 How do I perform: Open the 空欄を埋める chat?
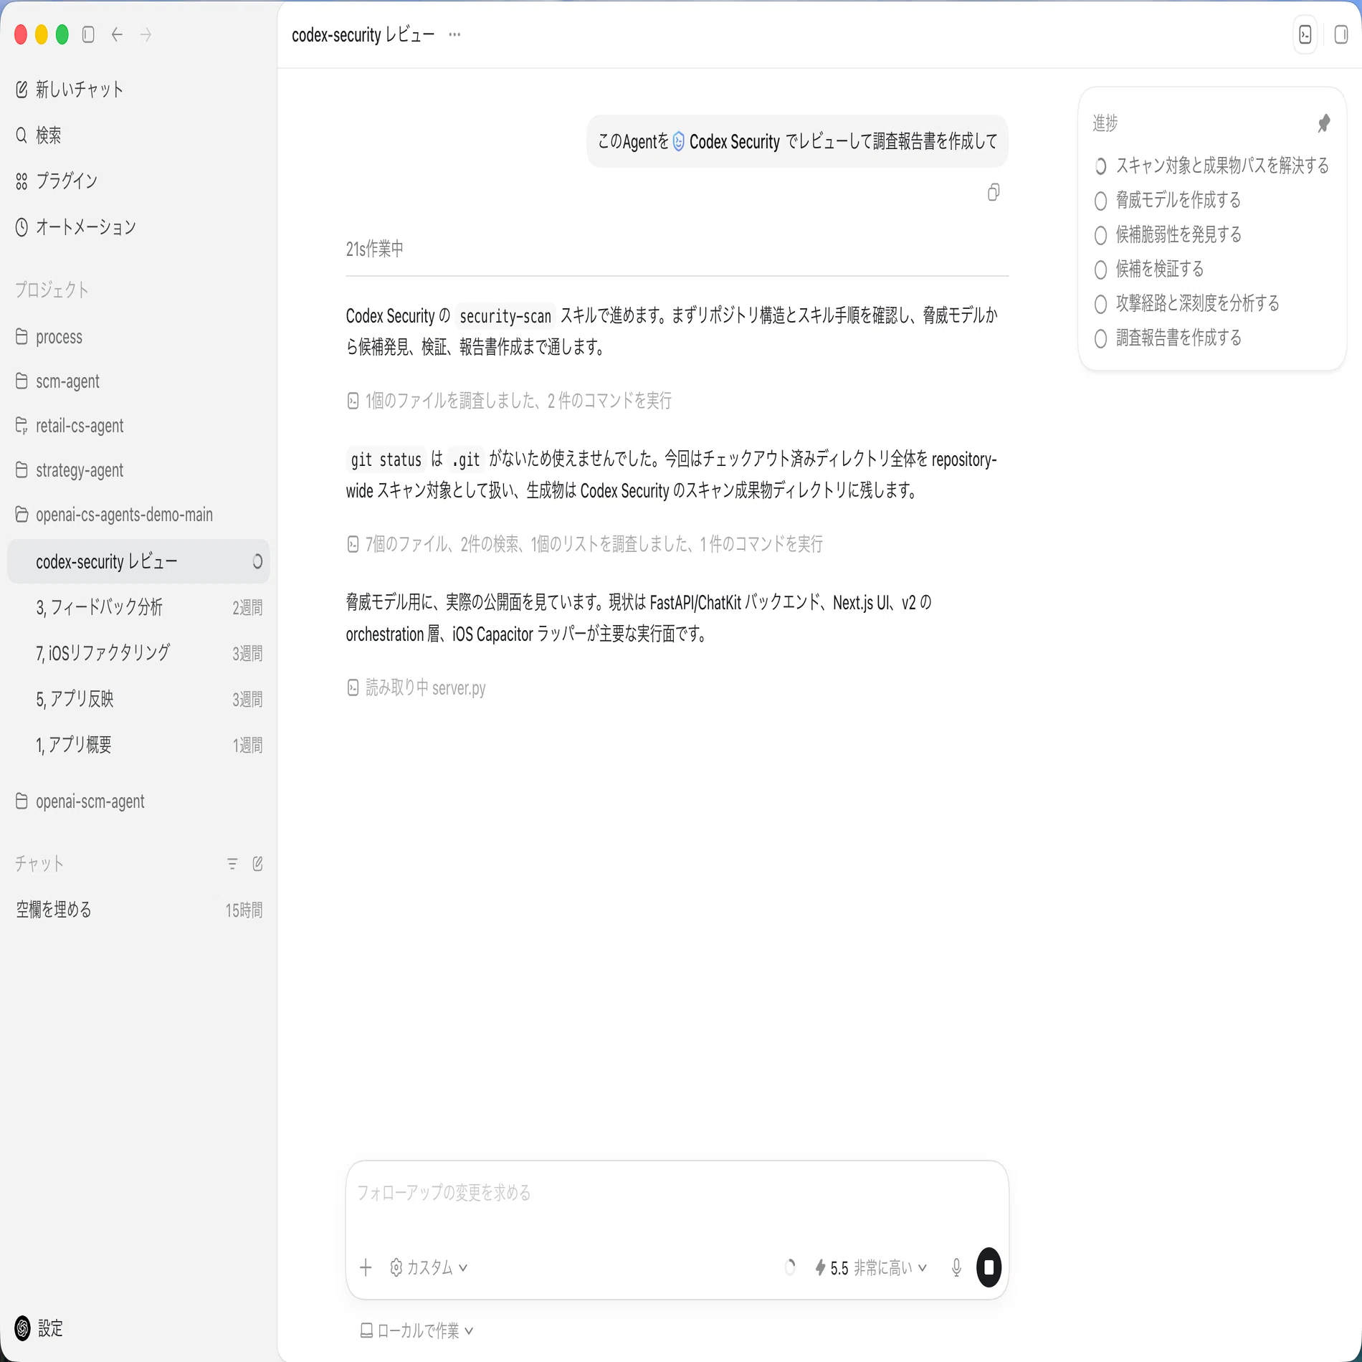pos(138,910)
